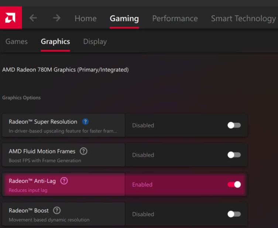Click the Enabled status for Anti-Lag
This screenshot has height=228, width=278.
pos(143,184)
